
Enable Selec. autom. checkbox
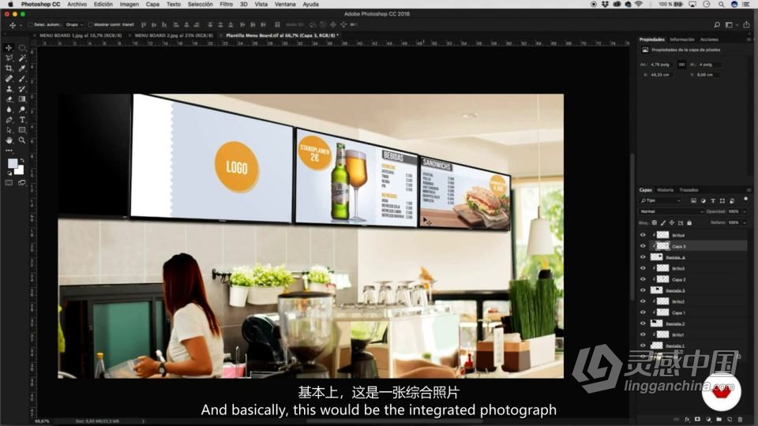coord(30,24)
